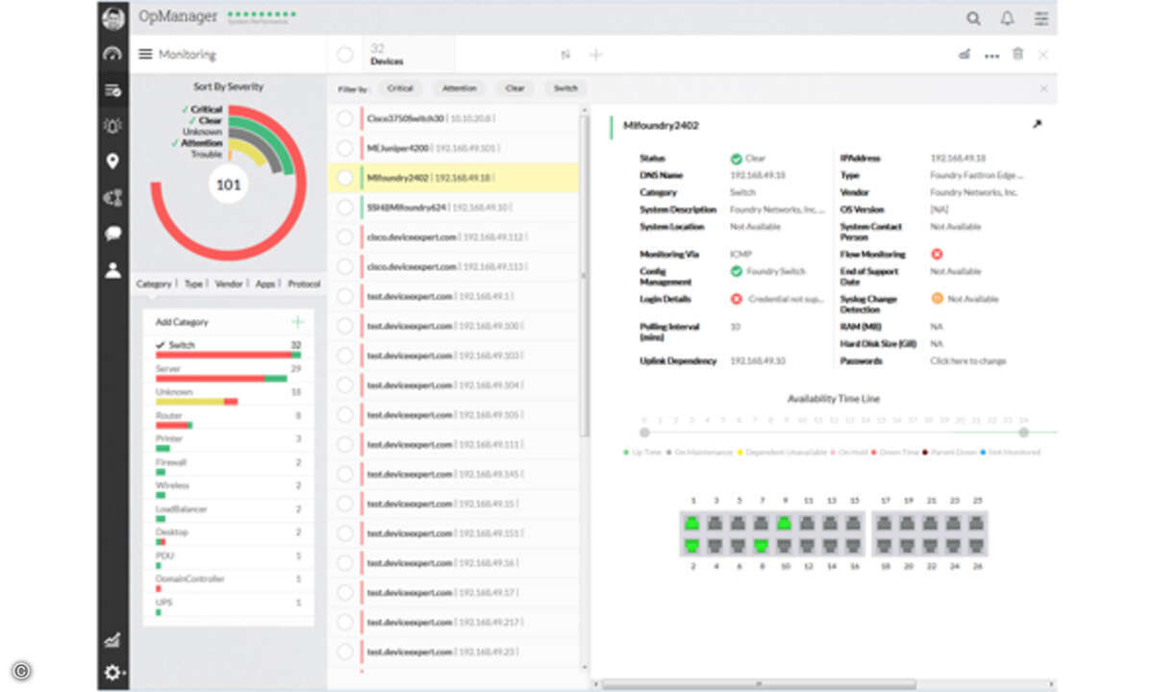The image size is (1154, 692).
Task: Click the edit device icon in toolbar
Action: (x=965, y=55)
